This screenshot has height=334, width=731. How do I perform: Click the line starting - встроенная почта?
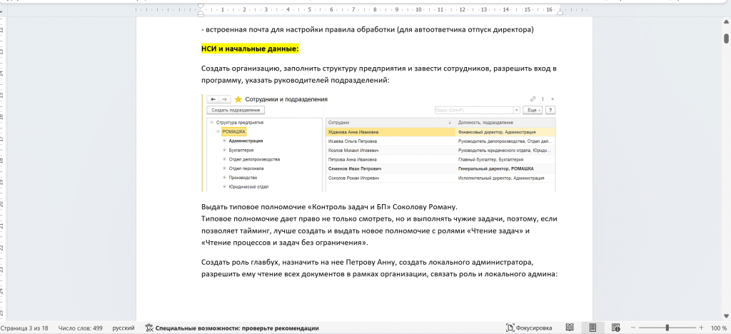(368, 30)
